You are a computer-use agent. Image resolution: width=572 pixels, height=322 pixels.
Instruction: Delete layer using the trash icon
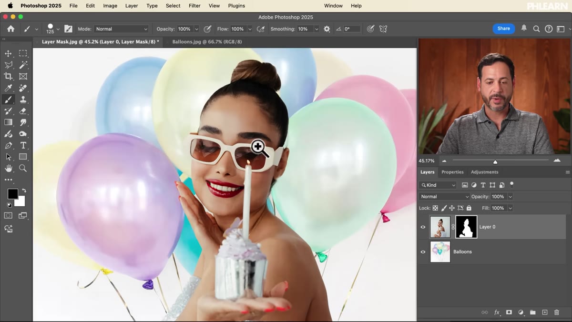coord(557,312)
